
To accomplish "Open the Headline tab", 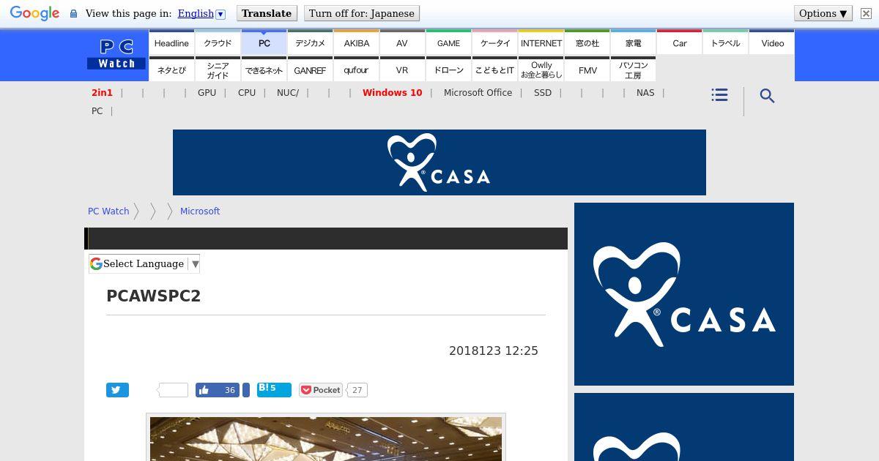I will click(171, 43).
